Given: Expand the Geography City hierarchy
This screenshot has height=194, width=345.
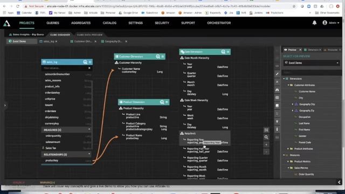Looking at the screenshot, I should point(292,104).
